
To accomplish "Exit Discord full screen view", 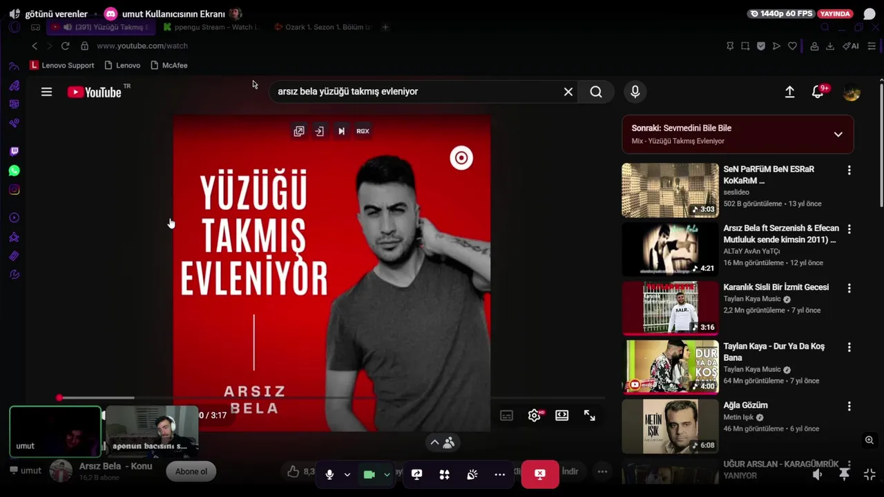I will point(869,474).
